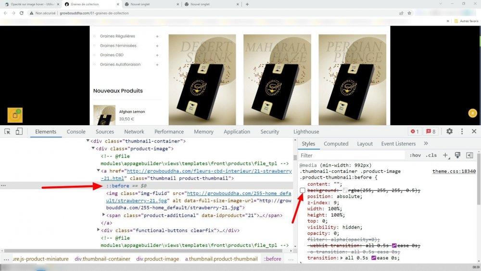
Task: Activate the inspect element picker tool
Action: 7,132
